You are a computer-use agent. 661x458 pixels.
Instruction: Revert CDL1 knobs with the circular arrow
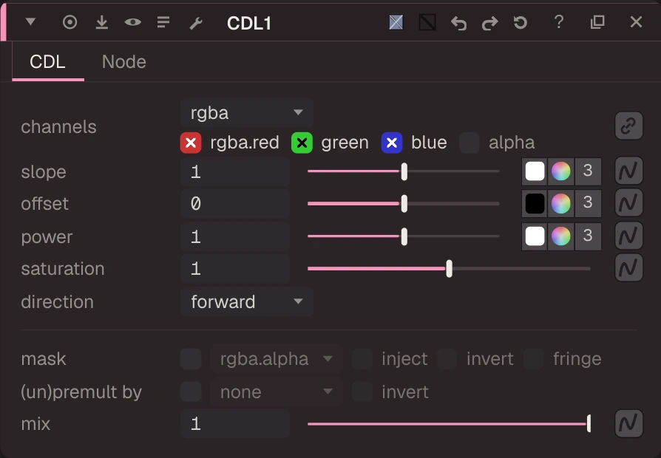point(521,22)
